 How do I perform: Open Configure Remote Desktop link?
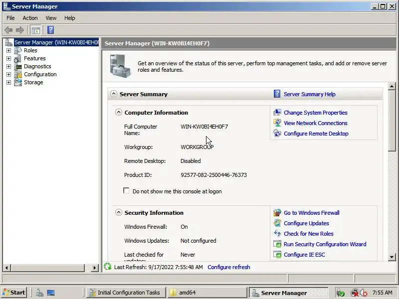316,134
